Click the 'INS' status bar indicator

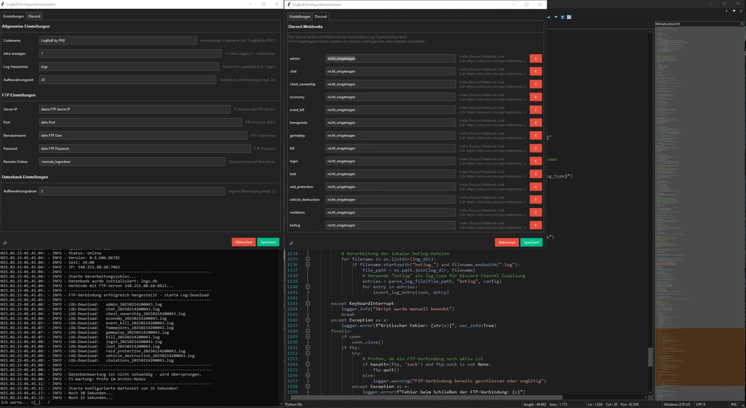coord(734,404)
